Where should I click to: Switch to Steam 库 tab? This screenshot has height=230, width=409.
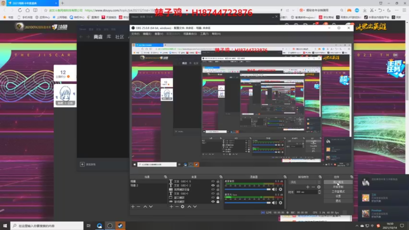109,37
